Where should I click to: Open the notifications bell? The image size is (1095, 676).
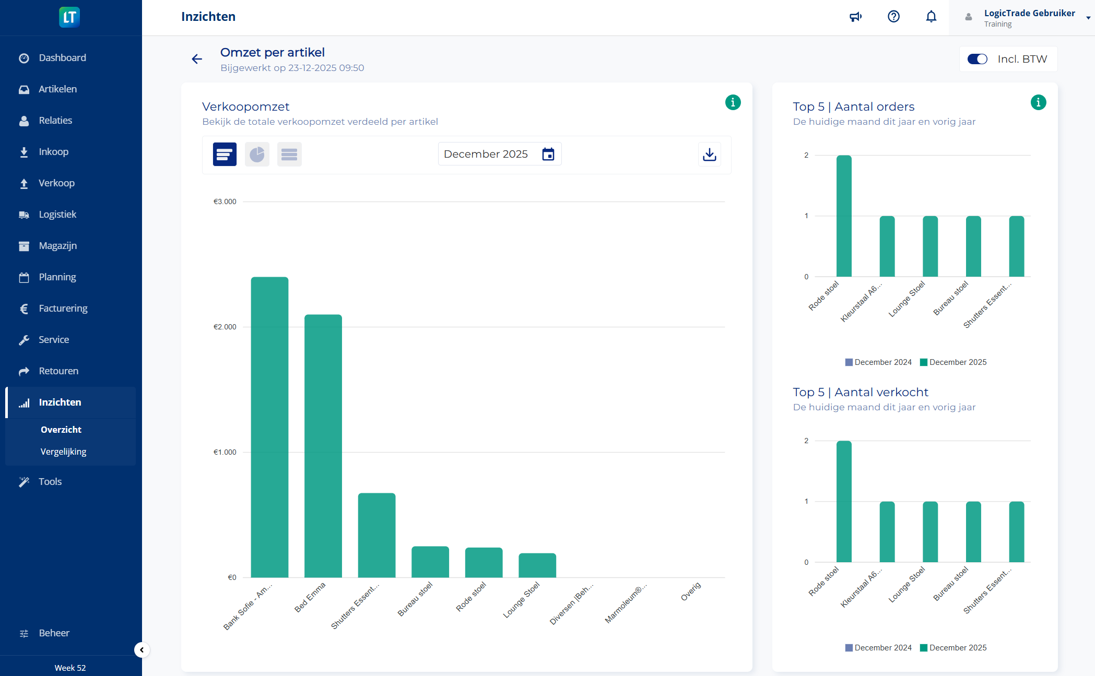932,17
